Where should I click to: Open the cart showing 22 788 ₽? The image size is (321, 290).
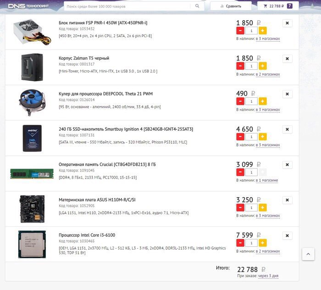coord(278,6)
